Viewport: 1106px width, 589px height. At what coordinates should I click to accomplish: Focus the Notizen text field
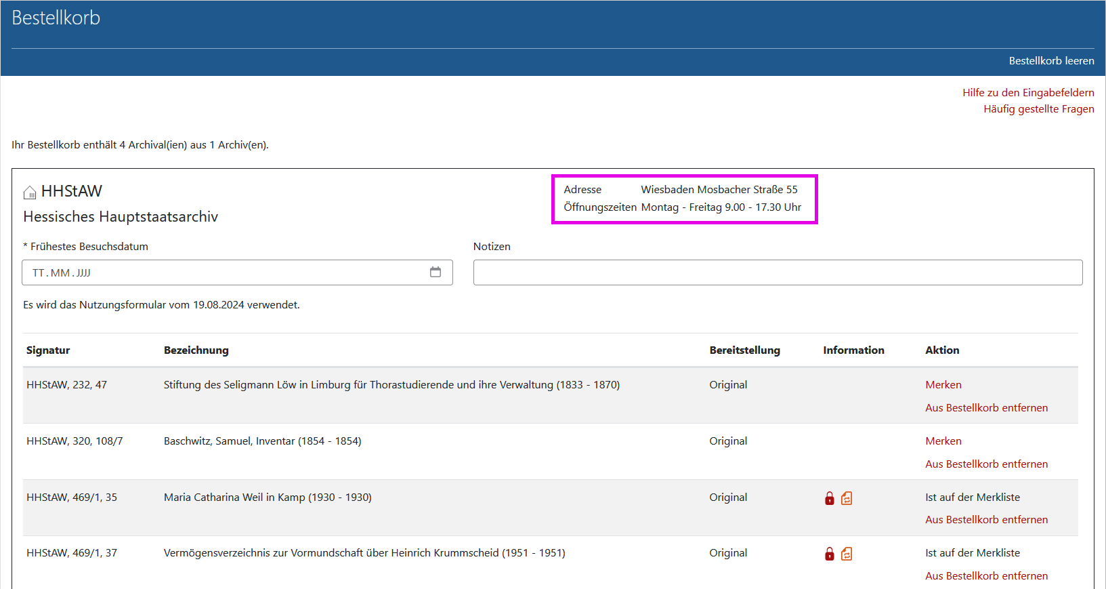pos(778,272)
